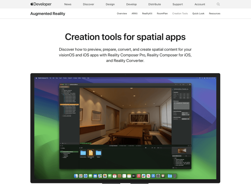Select the Launchpad icon in the pictured Dock
251x184 pixels.
(x=81, y=176)
